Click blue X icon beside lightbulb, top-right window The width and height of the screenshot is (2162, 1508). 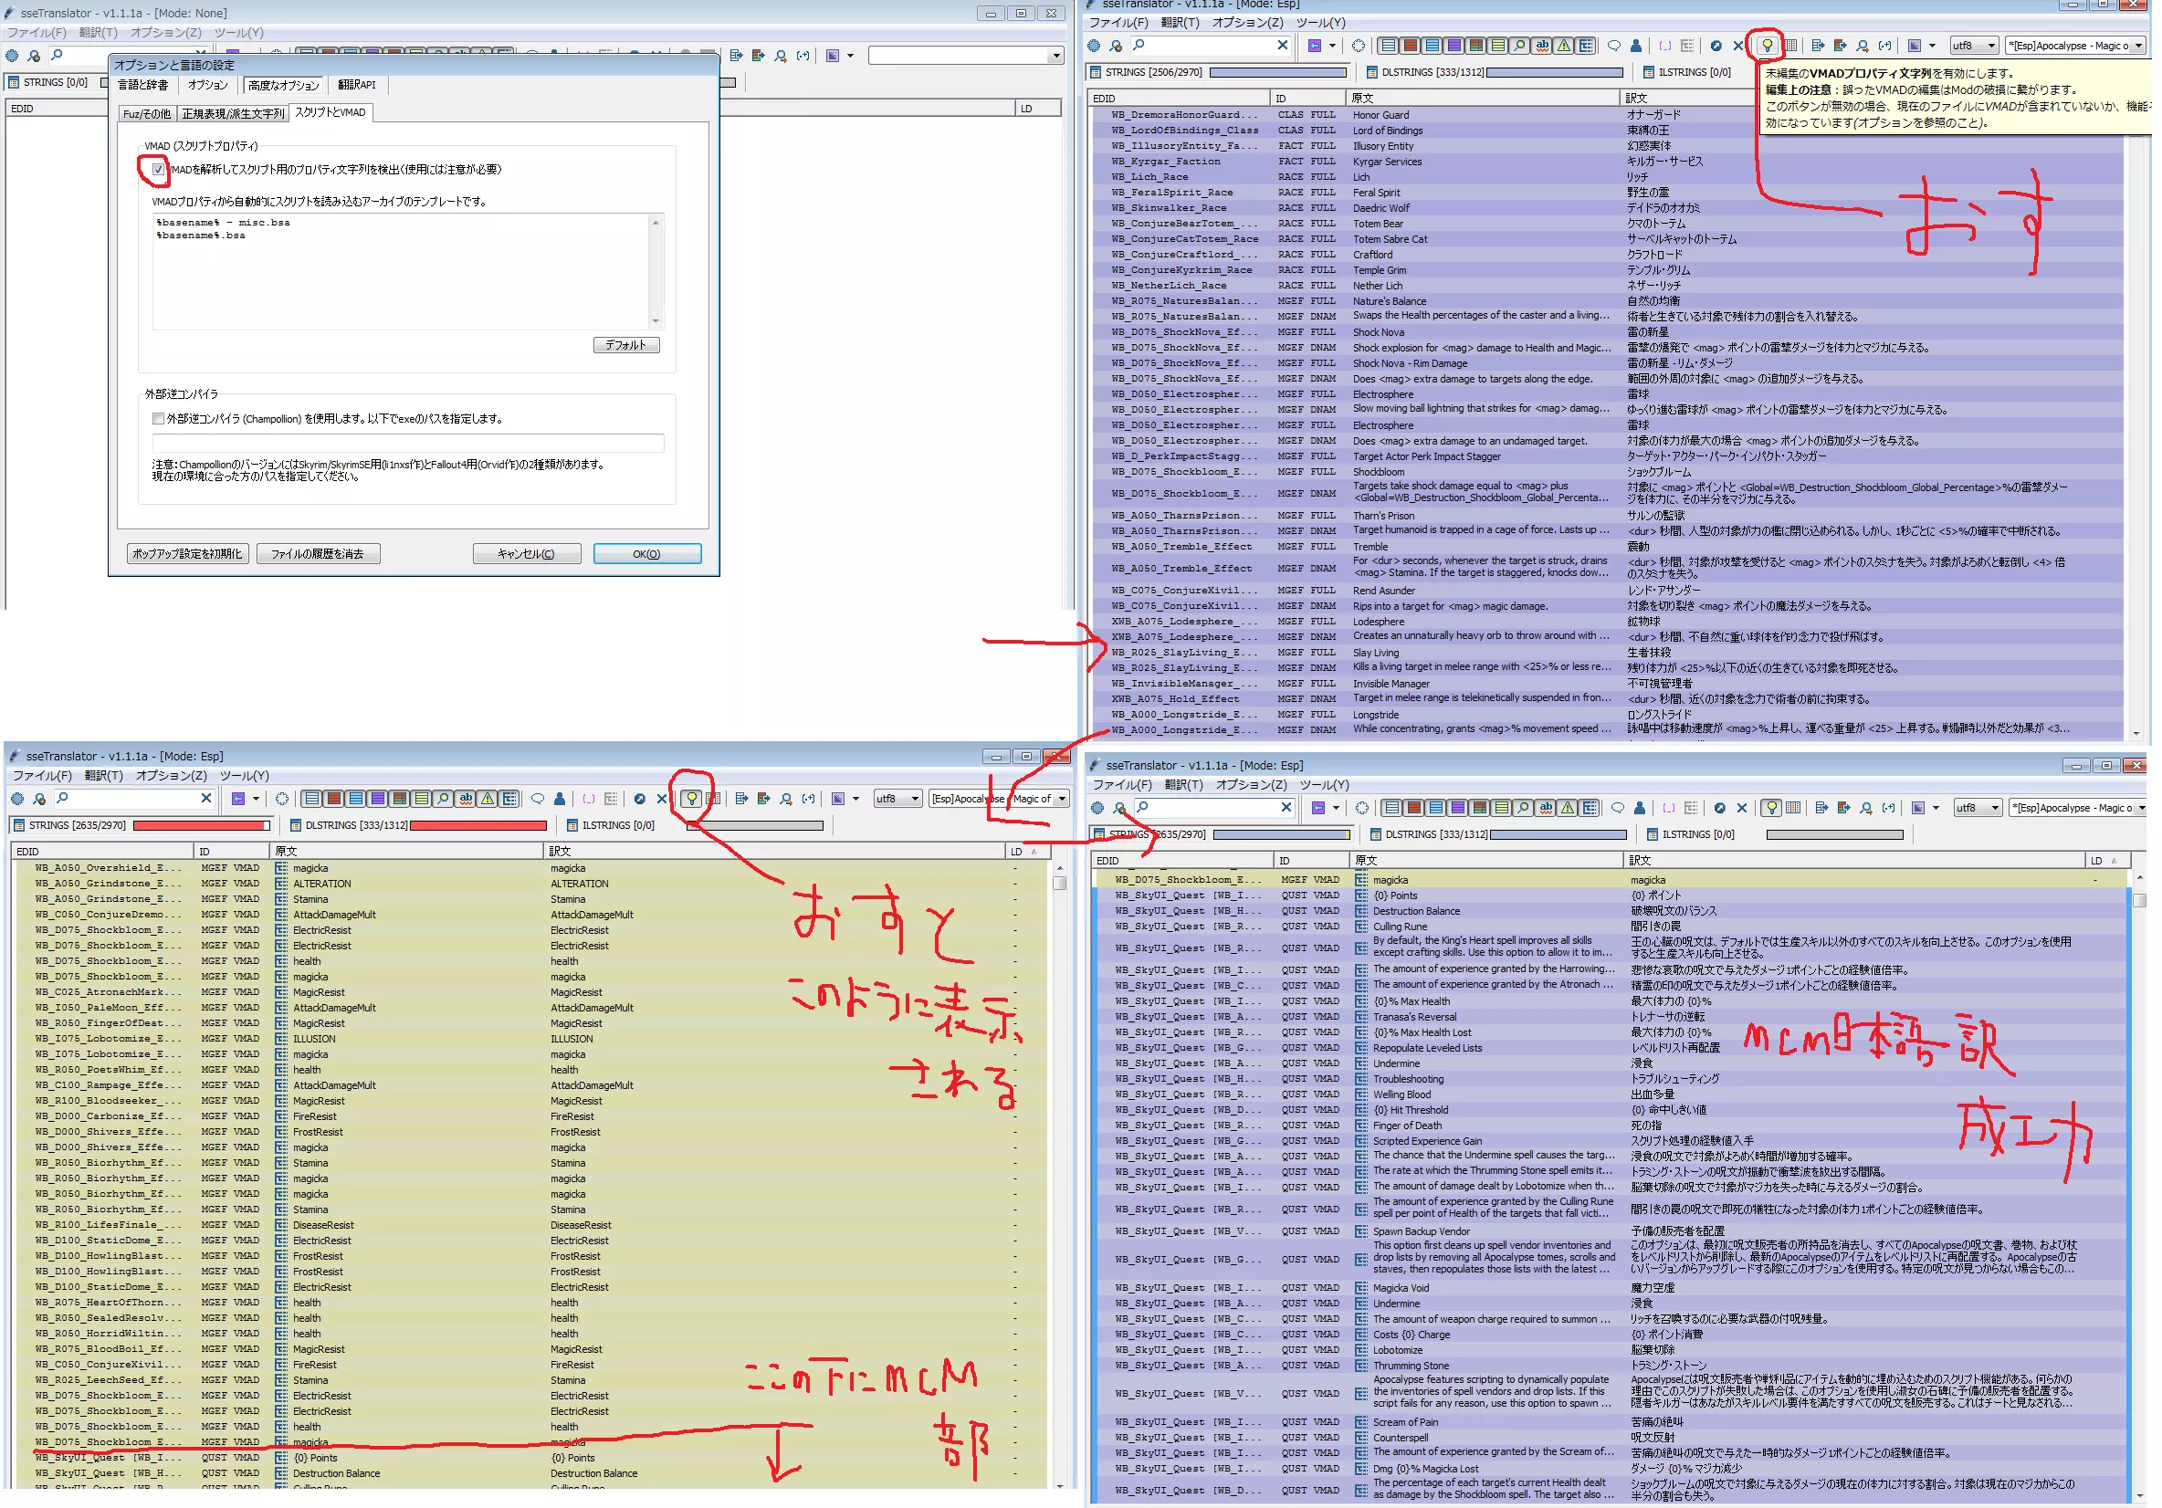[1738, 47]
